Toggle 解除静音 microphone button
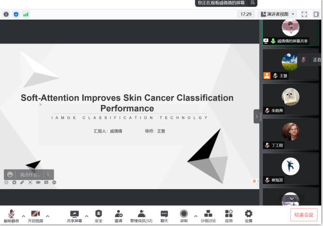 [11, 214]
